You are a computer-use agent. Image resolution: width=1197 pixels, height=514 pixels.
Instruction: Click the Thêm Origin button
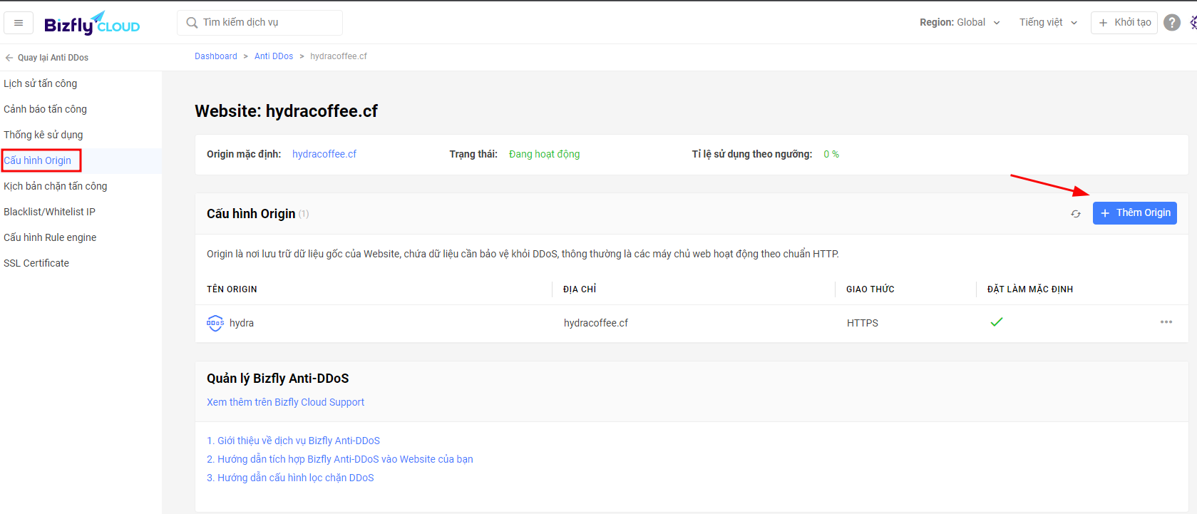(1135, 213)
